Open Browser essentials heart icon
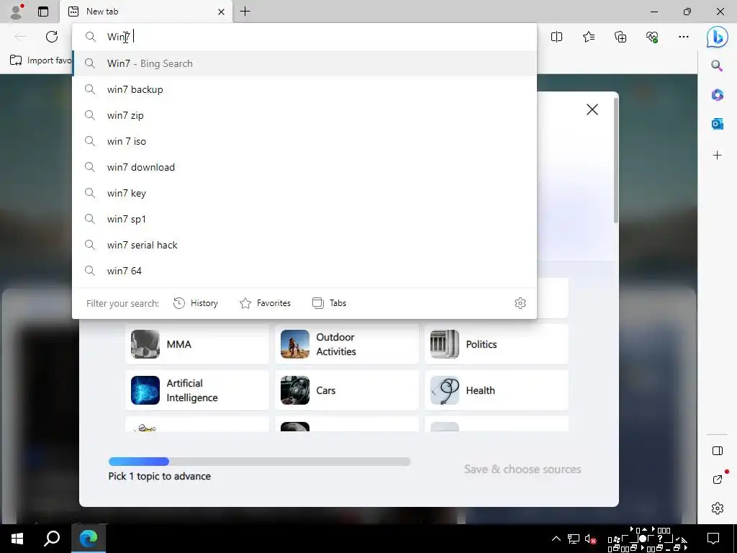The image size is (737, 553). coord(652,37)
